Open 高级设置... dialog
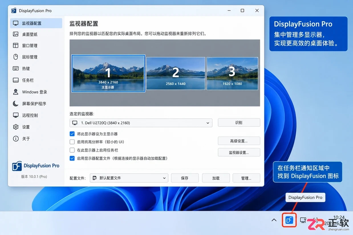The image size is (353, 235). pos(239,141)
